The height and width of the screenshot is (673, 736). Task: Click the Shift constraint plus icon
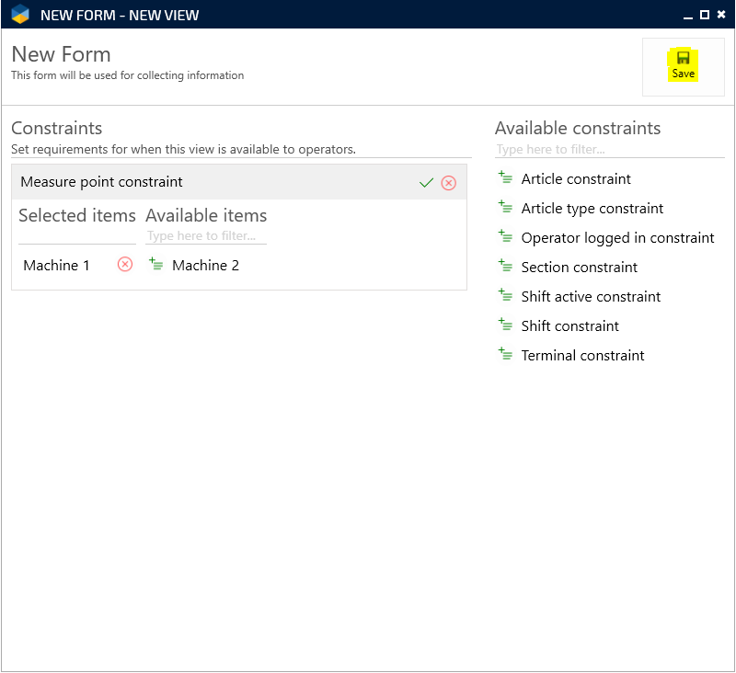pos(505,325)
